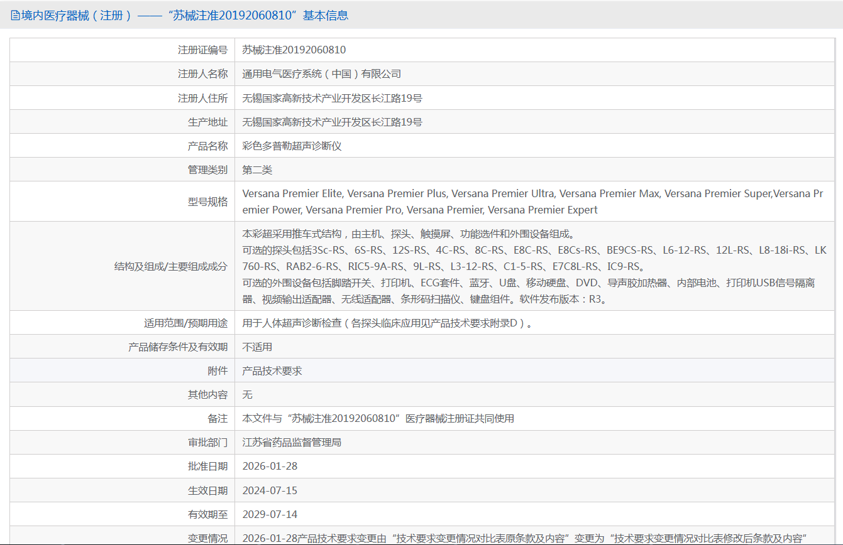Click the address value in the 生产地址 row
The width and height of the screenshot is (843, 545).
pyautogui.click(x=333, y=122)
